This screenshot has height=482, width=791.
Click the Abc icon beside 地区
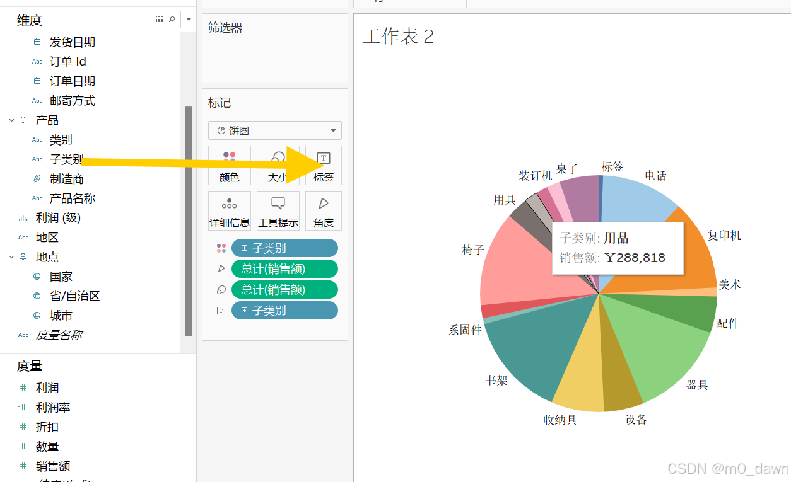pos(23,238)
